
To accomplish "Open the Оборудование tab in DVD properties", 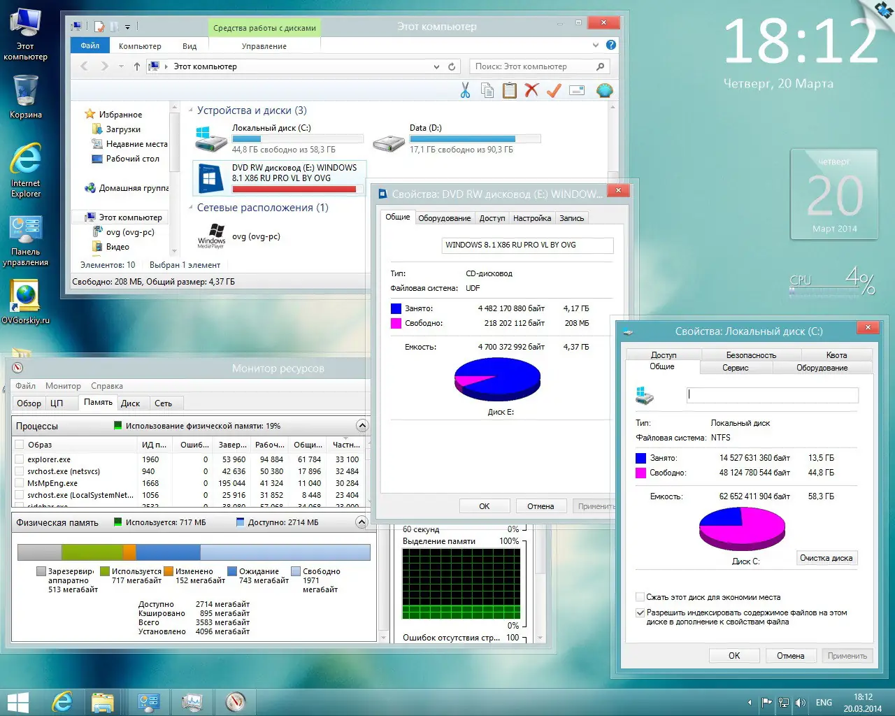I will click(x=444, y=218).
